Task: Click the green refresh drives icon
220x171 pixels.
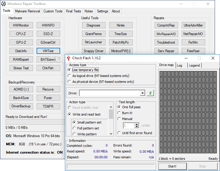Action: tap(151, 93)
